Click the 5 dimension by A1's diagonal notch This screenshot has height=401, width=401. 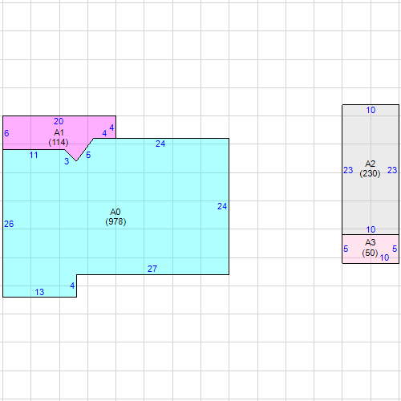[88, 155]
